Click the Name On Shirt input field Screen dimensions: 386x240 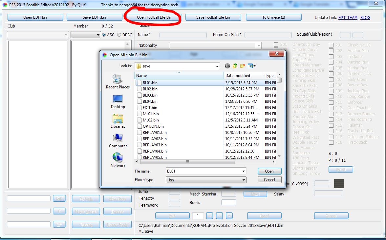[x=268, y=35]
